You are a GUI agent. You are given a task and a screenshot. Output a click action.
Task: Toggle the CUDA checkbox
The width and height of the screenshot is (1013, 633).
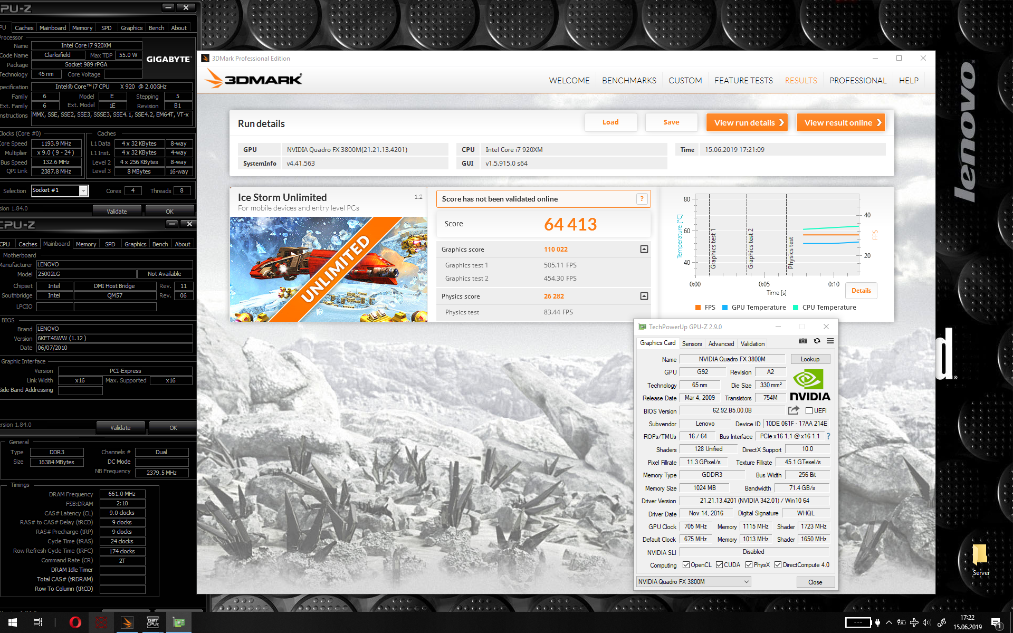click(719, 565)
